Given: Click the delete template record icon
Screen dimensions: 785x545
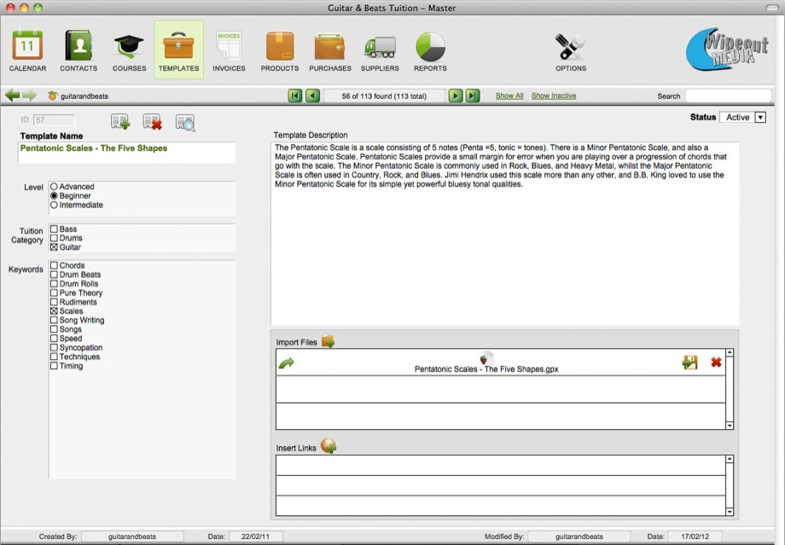Looking at the screenshot, I should (x=152, y=123).
